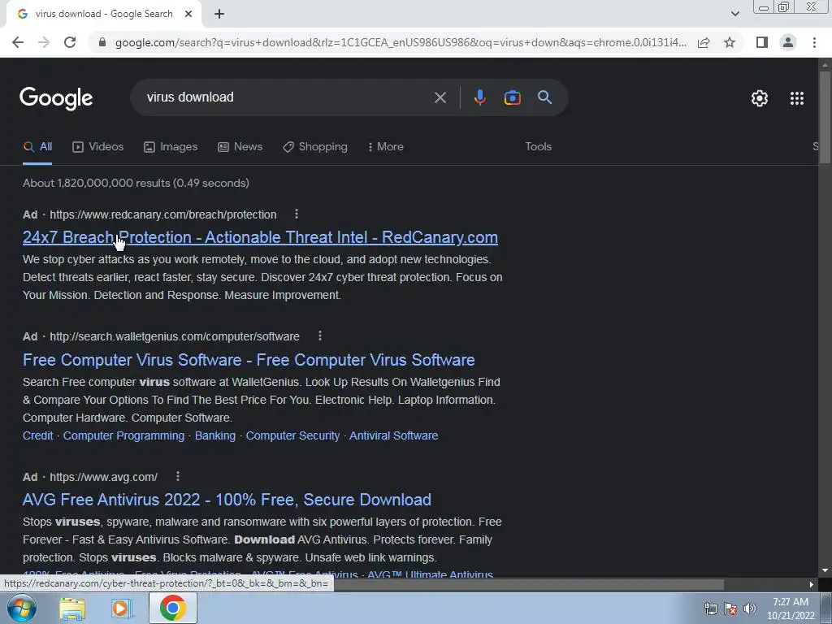This screenshot has width=832, height=624.
Task: Switch to Shopping results
Action: (315, 147)
